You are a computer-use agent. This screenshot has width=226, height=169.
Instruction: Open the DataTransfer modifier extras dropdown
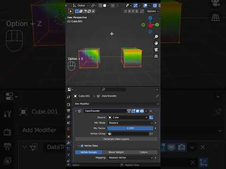pyautogui.click(x=146, y=111)
